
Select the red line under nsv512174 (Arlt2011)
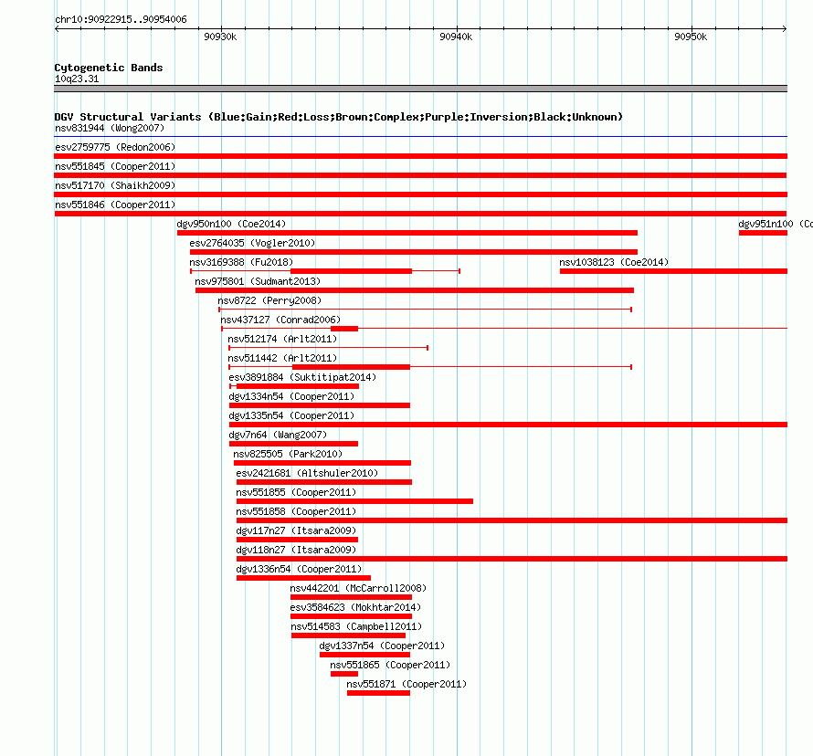point(328,348)
